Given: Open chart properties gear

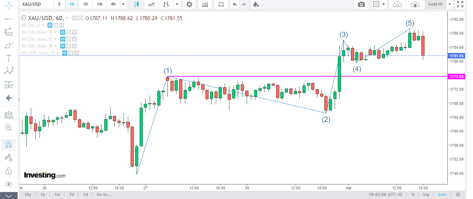Looking at the screenshot, I should [x=189, y=4].
